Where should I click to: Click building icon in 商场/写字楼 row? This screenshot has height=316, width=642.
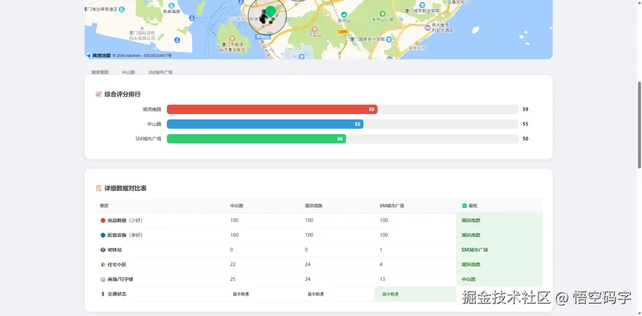tap(103, 279)
